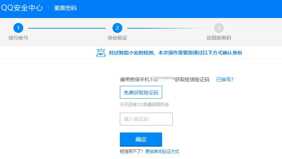Screen dimensions: 282x159
Task: Click the step 1 circle indicator
Action: click(18, 28)
